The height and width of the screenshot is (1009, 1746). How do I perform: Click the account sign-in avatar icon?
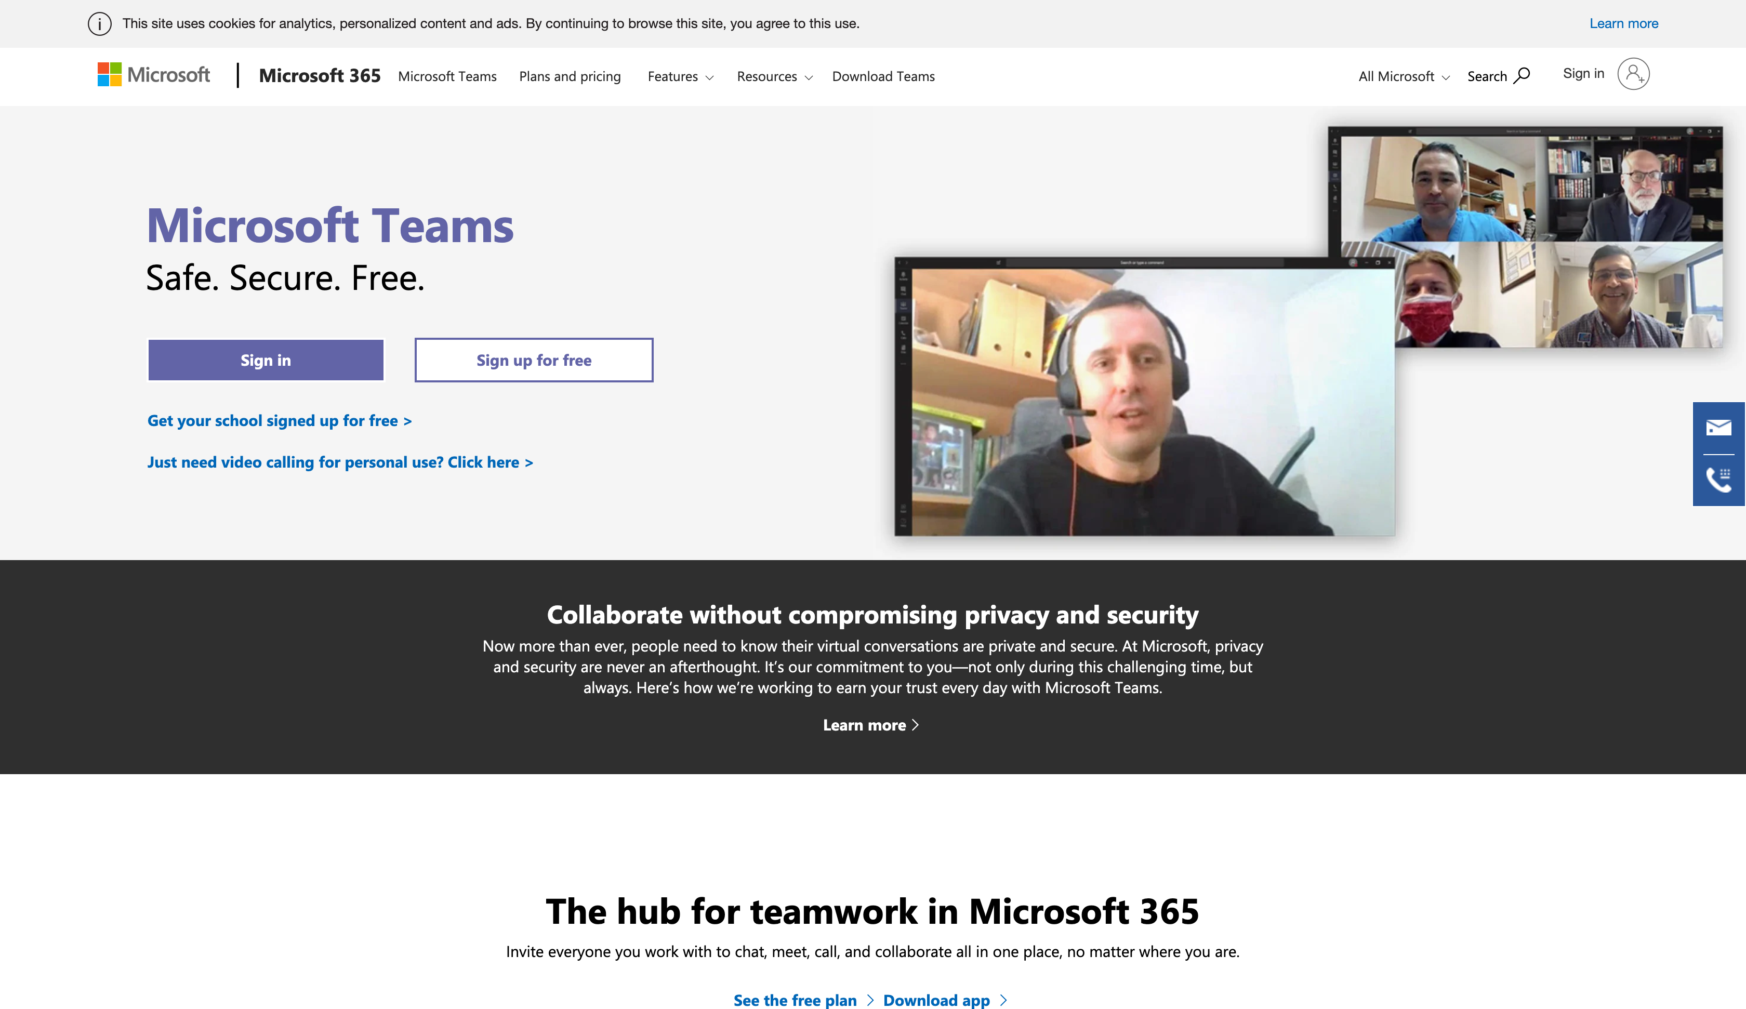click(x=1634, y=73)
